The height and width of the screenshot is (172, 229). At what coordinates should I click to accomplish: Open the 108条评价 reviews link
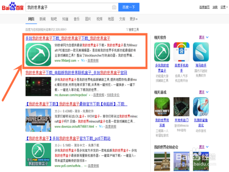[x=113, y=95]
